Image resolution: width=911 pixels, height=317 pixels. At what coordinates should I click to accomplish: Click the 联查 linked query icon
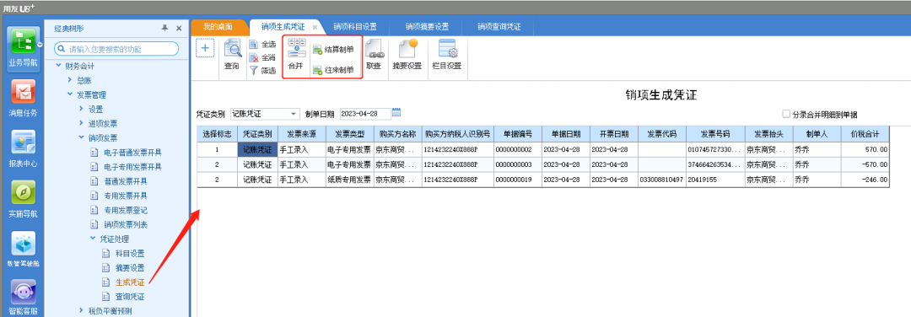[x=374, y=56]
